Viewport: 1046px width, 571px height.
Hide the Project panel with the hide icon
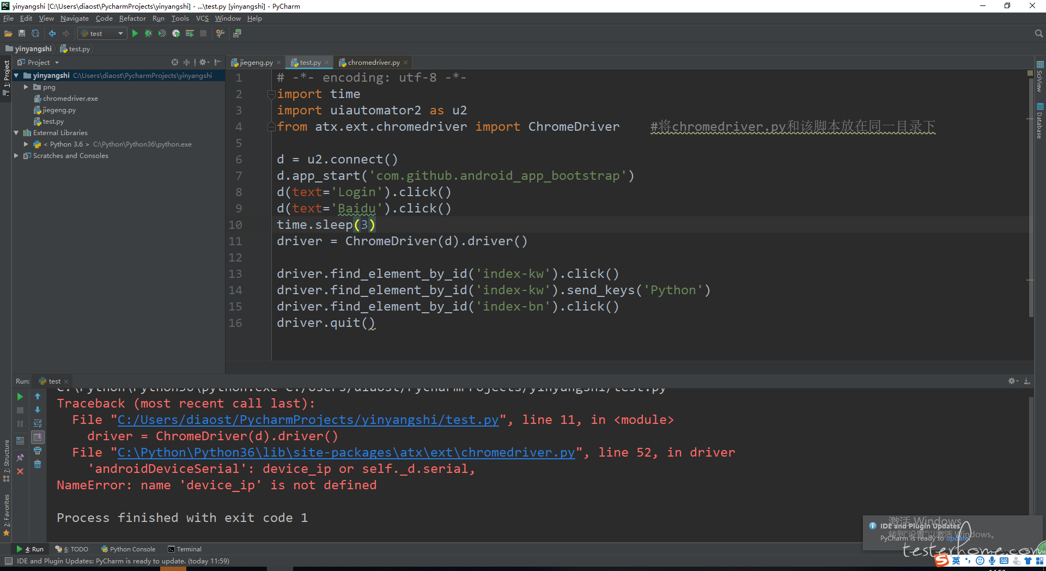pyautogui.click(x=218, y=63)
